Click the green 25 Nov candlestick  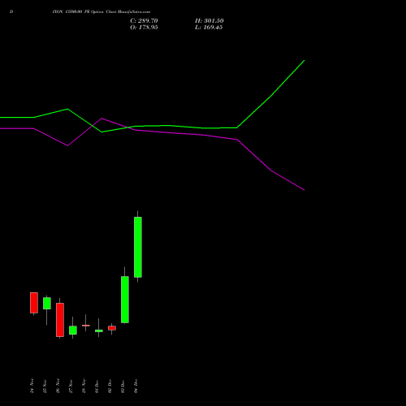(47, 303)
